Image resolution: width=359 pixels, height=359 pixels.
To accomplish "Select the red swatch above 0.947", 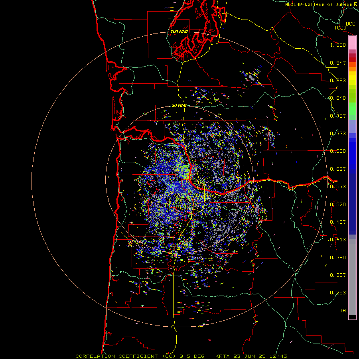I will click(x=352, y=60).
